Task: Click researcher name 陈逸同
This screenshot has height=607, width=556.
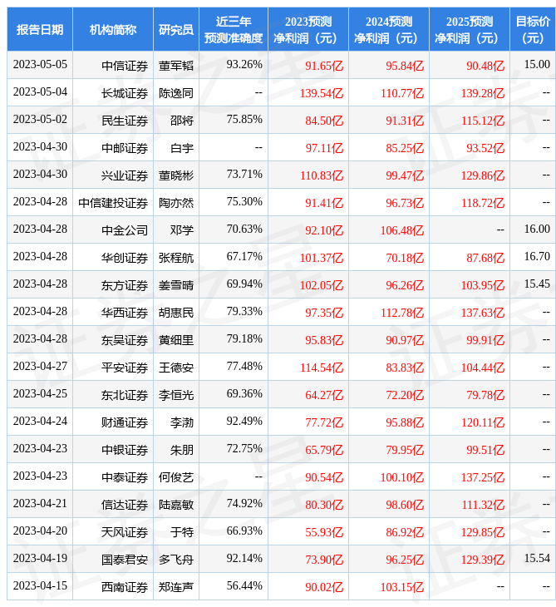Action: [x=176, y=93]
